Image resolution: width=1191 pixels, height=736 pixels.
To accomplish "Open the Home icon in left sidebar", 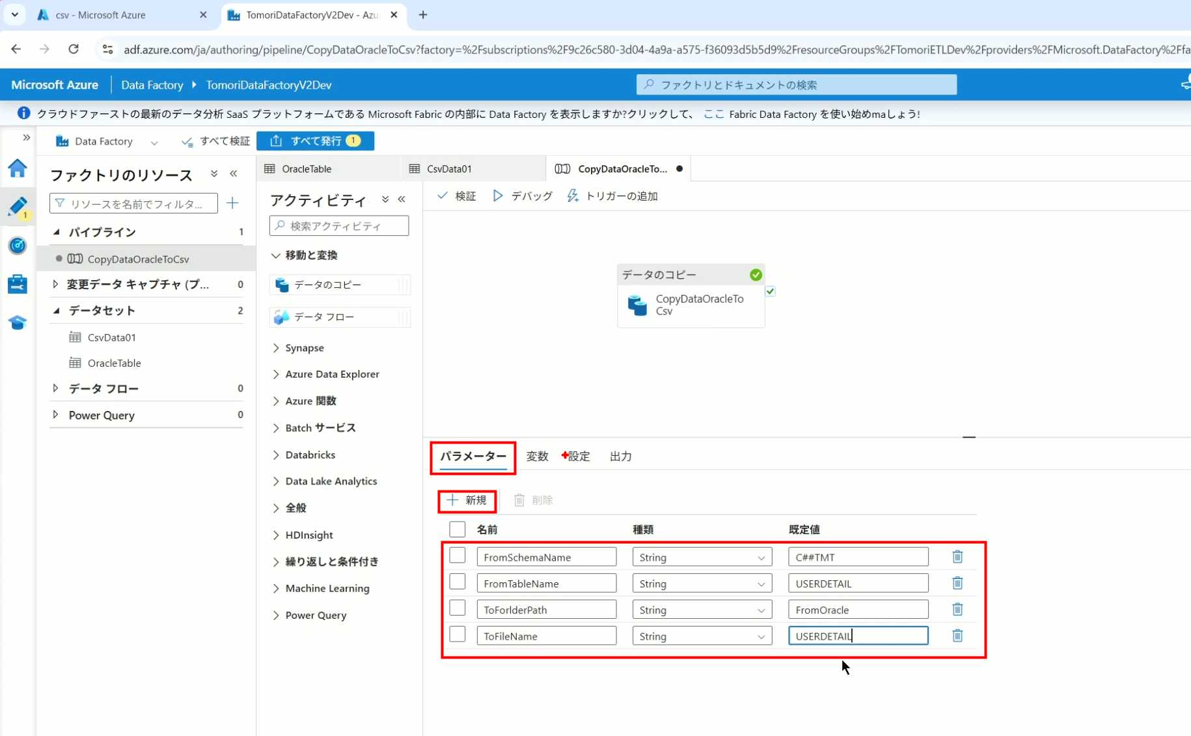I will [18, 168].
